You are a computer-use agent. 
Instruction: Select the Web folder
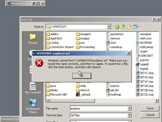coord(81,86)
